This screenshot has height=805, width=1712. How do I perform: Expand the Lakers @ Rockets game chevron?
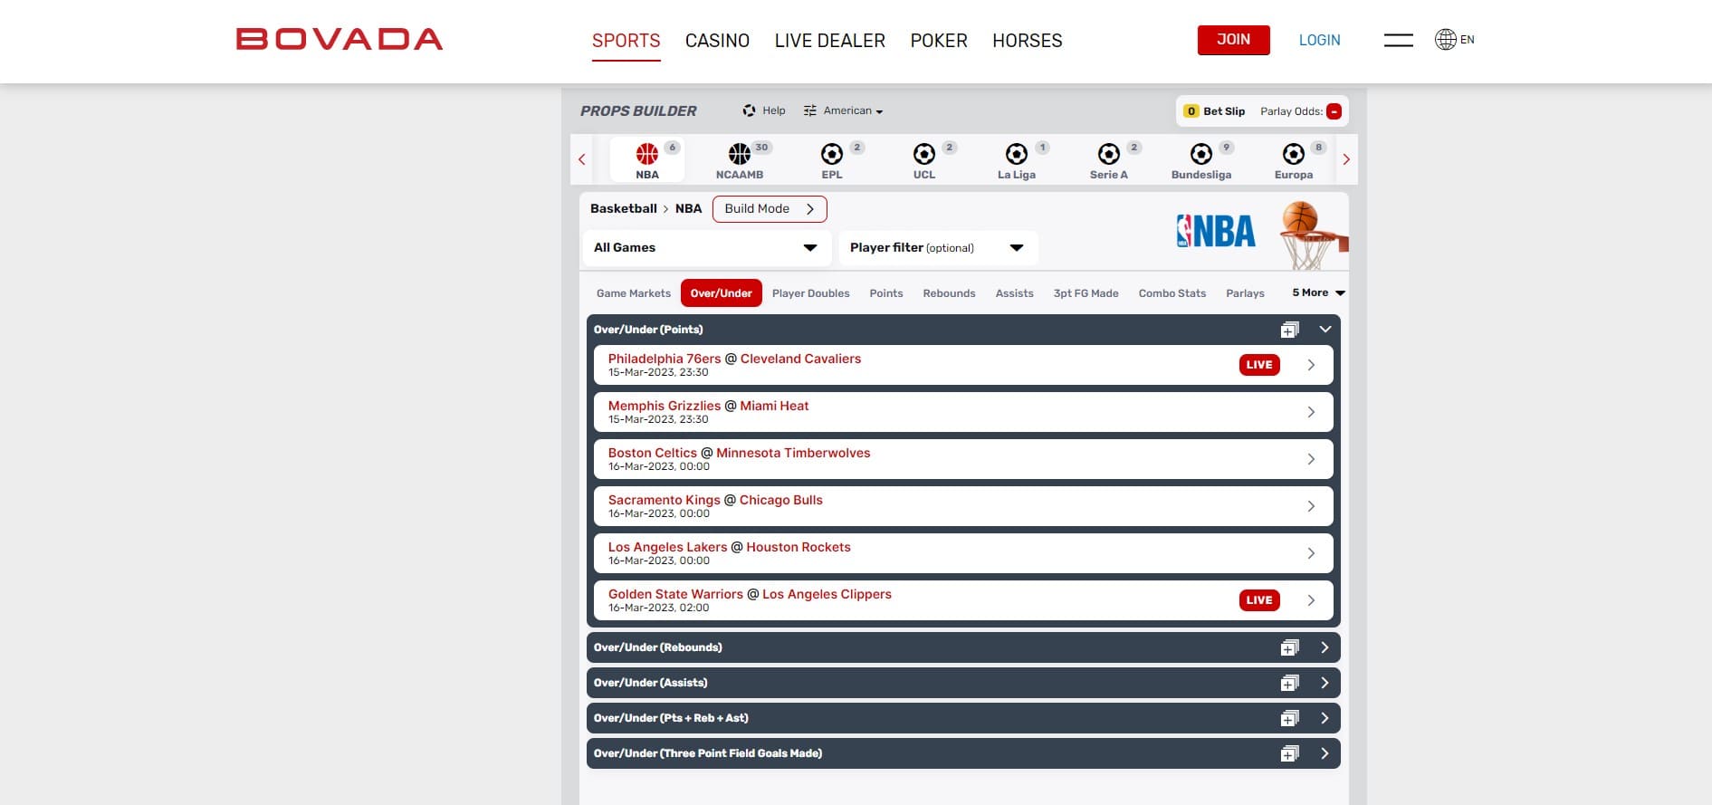click(x=1311, y=553)
